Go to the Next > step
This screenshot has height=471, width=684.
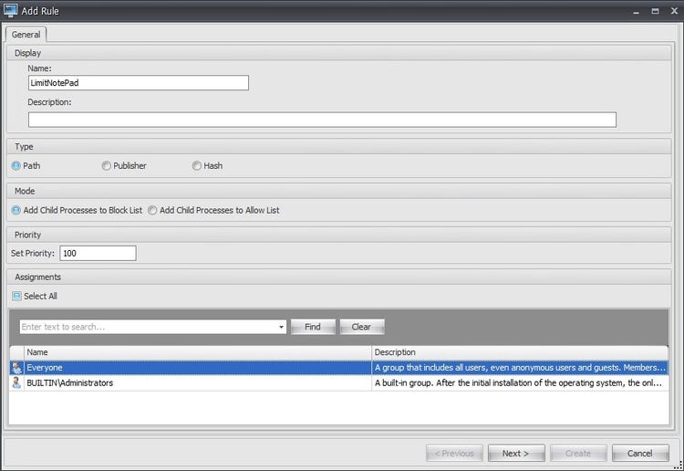[516, 453]
